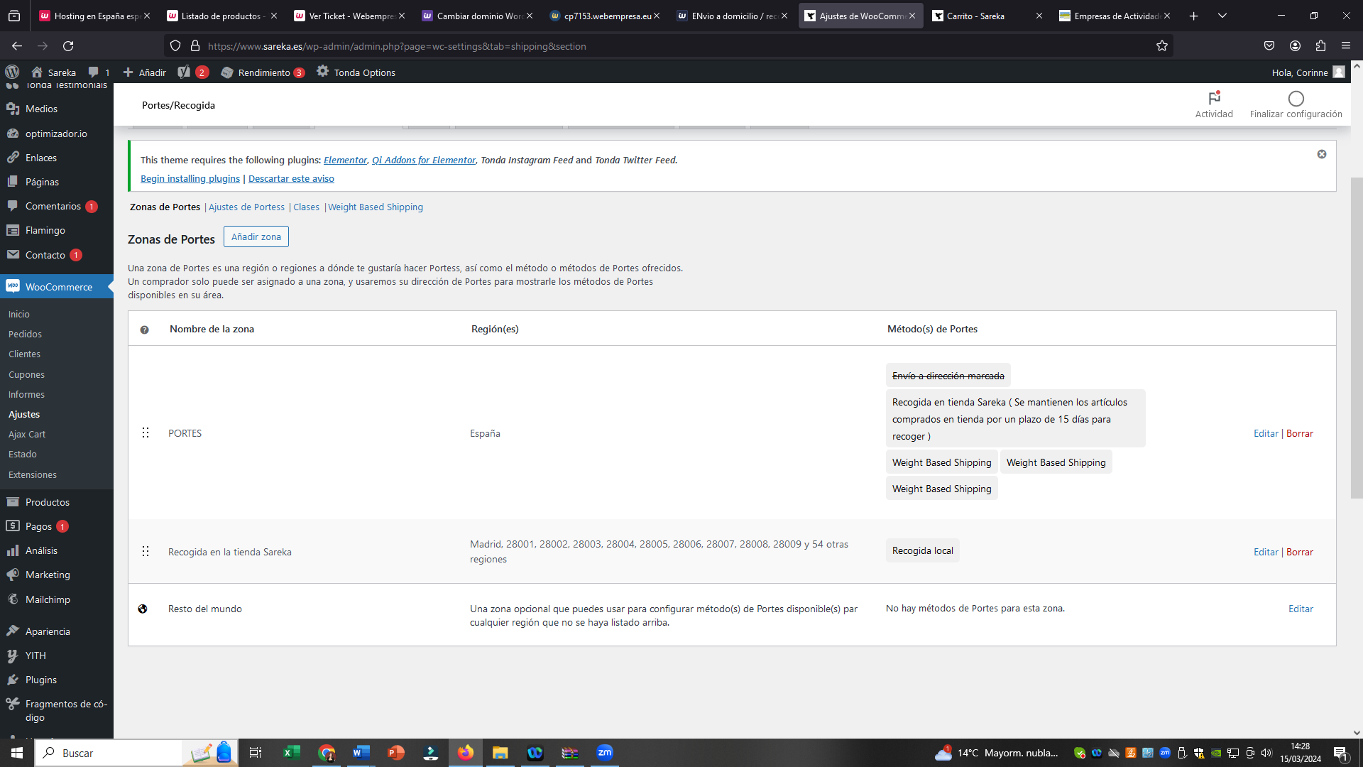Screen dimensions: 1363x767
Task: Open Marketing in sidebar
Action: (x=48, y=575)
